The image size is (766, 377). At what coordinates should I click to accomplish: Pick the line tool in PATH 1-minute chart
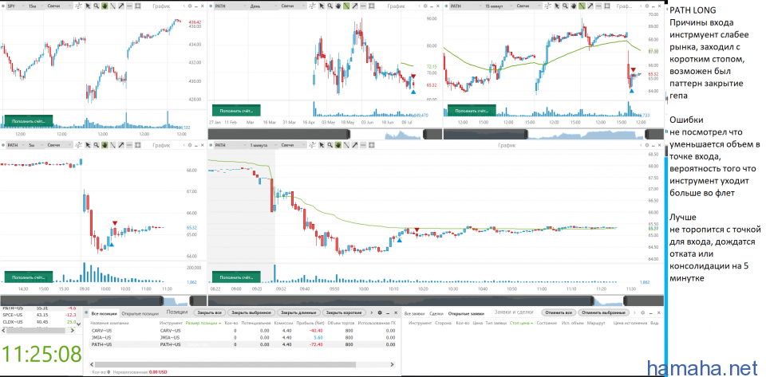click(x=346, y=145)
